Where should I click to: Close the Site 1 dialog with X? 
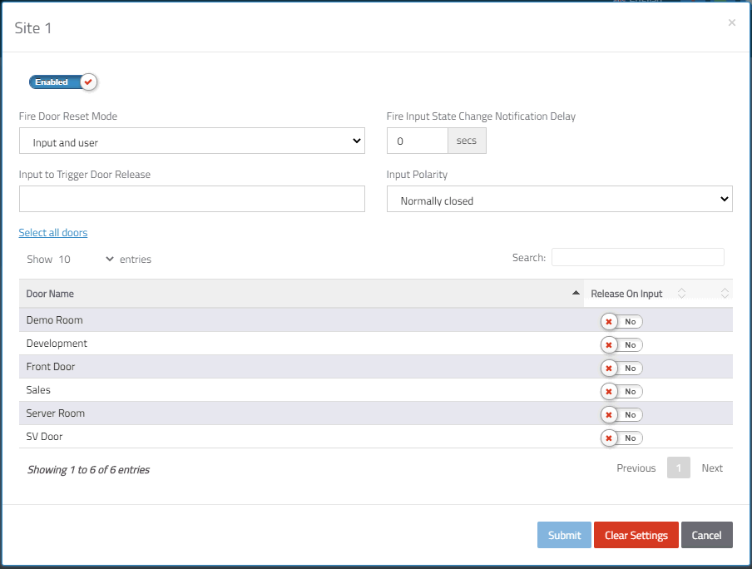pyautogui.click(x=731, y=22)
